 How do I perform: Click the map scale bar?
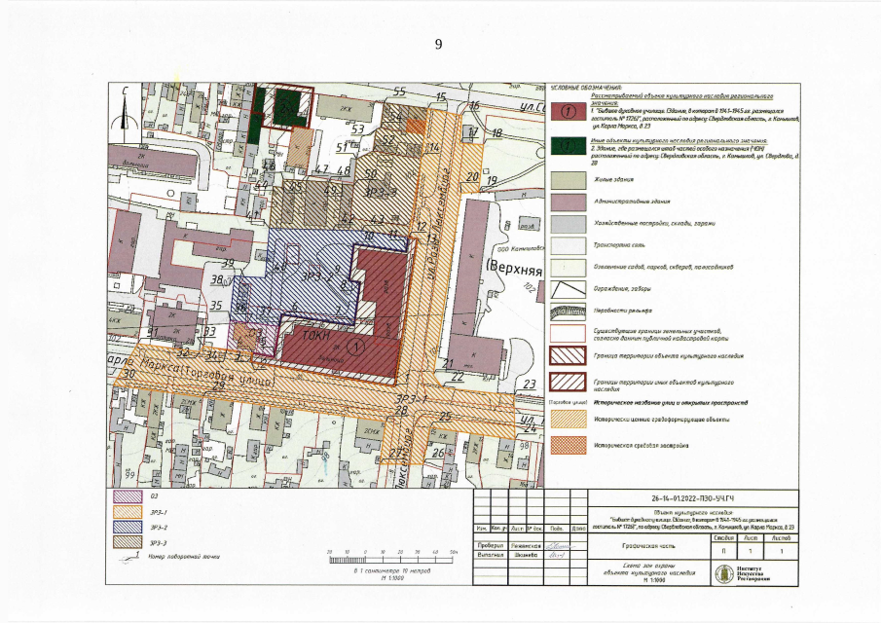(394, 560)
